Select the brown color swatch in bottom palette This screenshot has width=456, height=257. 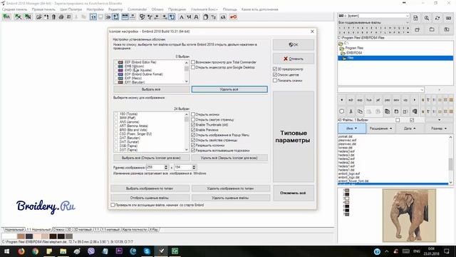click(x=21, y=236)
